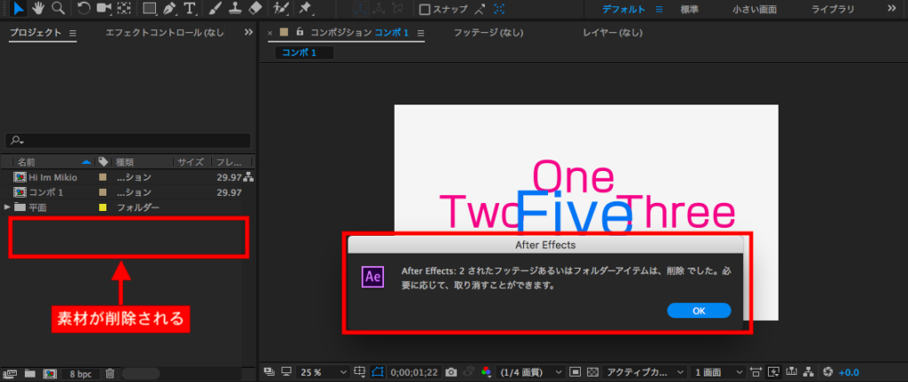908x382 pixels.
Task: Expand the 平面 folder
Action: click(x=7, y=207)
